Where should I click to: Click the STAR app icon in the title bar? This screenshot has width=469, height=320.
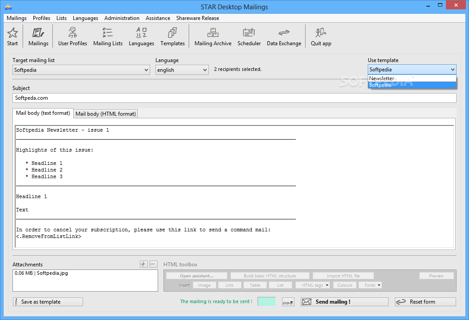point(8,7)
